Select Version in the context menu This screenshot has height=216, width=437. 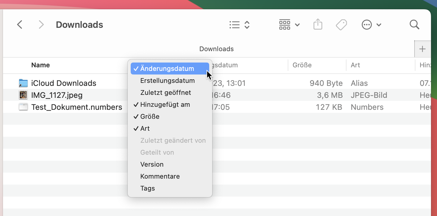(152, 165)
